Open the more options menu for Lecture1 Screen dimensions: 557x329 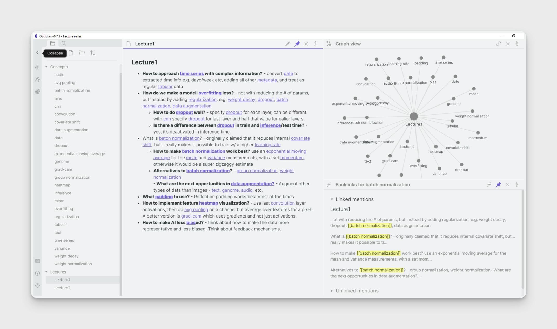(315, 44)
